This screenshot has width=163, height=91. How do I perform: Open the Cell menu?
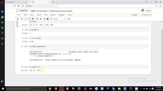[x=46, y=15]
